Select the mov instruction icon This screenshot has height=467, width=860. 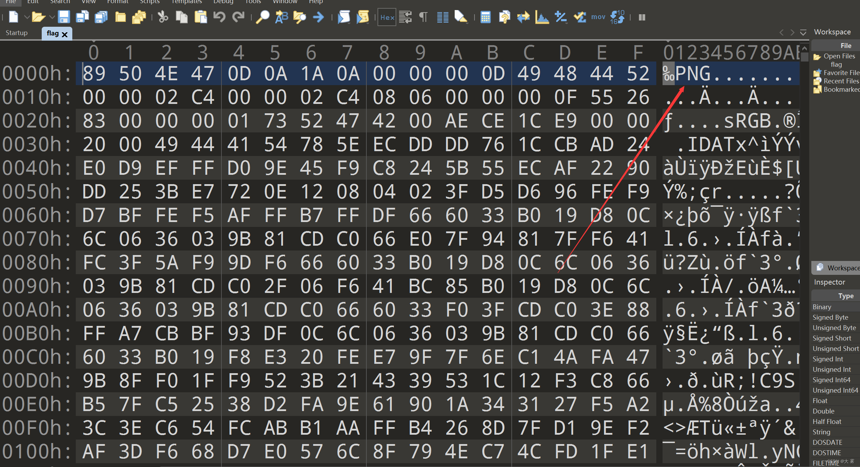[x=598, y=18]
